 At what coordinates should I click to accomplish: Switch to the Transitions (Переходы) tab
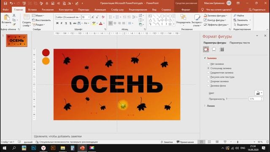[84, 10]
